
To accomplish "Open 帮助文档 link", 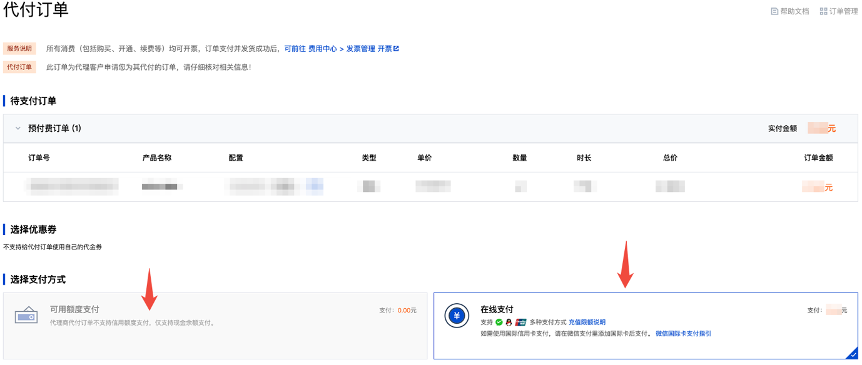I will [794, 11].
